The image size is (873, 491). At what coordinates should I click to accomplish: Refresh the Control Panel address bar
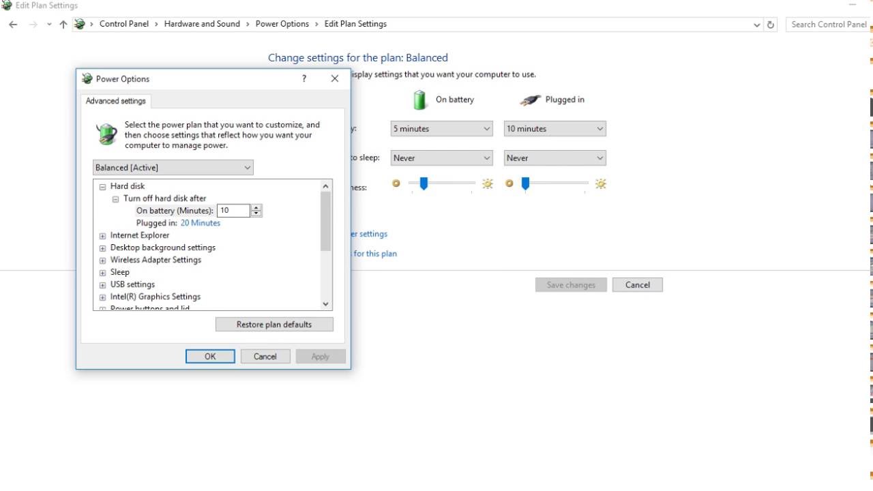coord(771,25)
